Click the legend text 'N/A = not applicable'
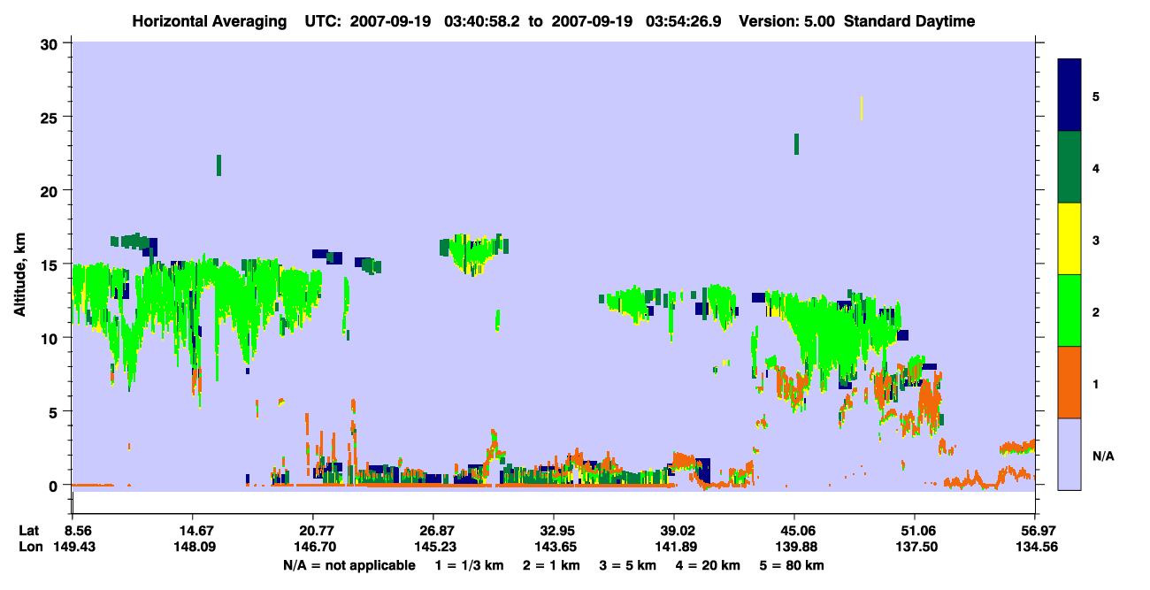The image size is (1150, 590). (x=349, y=565)
